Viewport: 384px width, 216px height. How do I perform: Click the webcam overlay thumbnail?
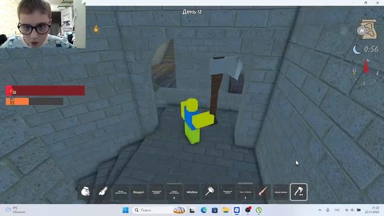[x=43, y=24]
